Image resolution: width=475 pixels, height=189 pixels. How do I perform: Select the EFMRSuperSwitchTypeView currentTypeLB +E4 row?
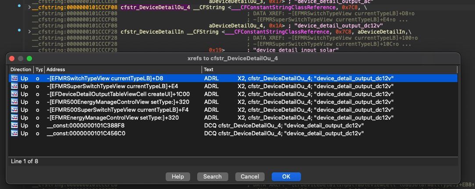pyautogui.click(x=233, y=86)
